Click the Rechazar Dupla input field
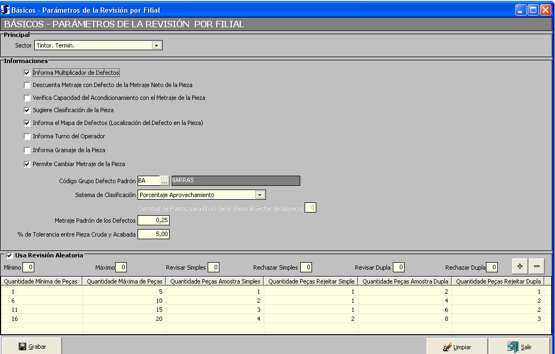 (x=492, y=267)
